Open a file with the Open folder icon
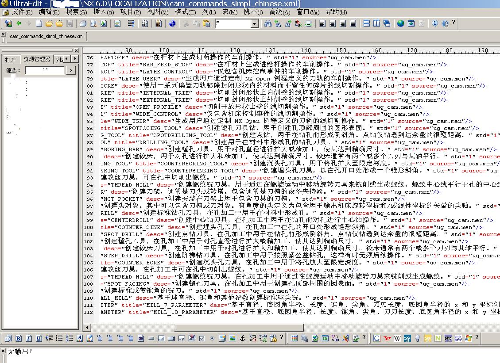Screen dimensions: 500x363 click(x=49, y=23)
